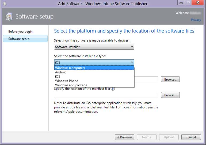The height and width of the screenshot is (145, 206).
Task: Select the Software setup step
Action: tap(25, 39)
